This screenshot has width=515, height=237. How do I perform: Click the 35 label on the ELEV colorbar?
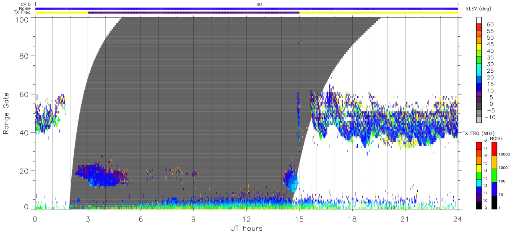tap(490, 58)
